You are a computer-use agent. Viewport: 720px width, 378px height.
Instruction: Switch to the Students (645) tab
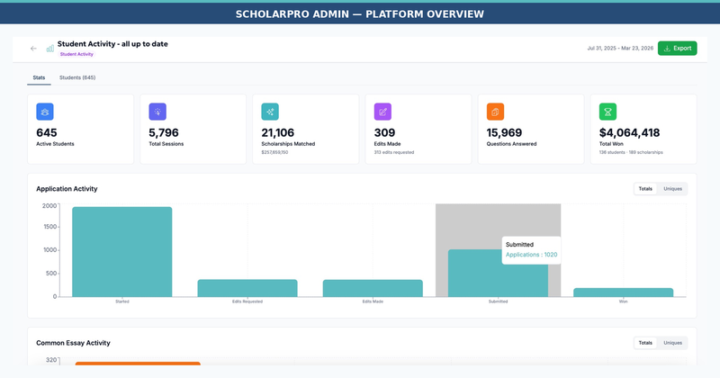[77, 78]
